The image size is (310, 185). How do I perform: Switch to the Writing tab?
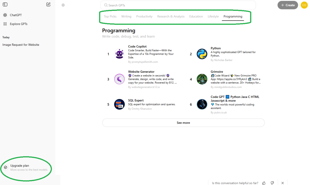[126, 16]
